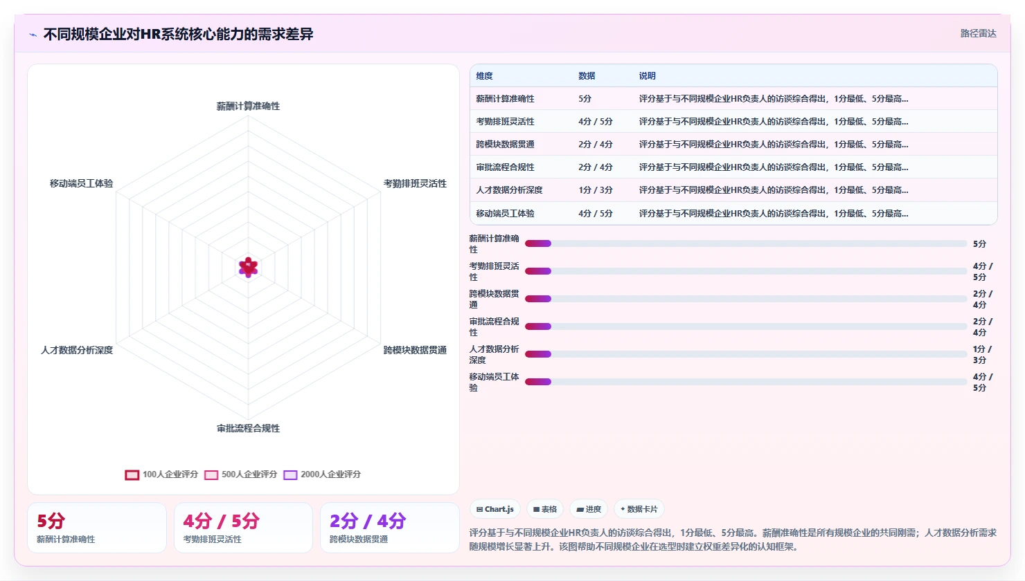Click the 跨模块数据贯通 radar axis label

416,350
